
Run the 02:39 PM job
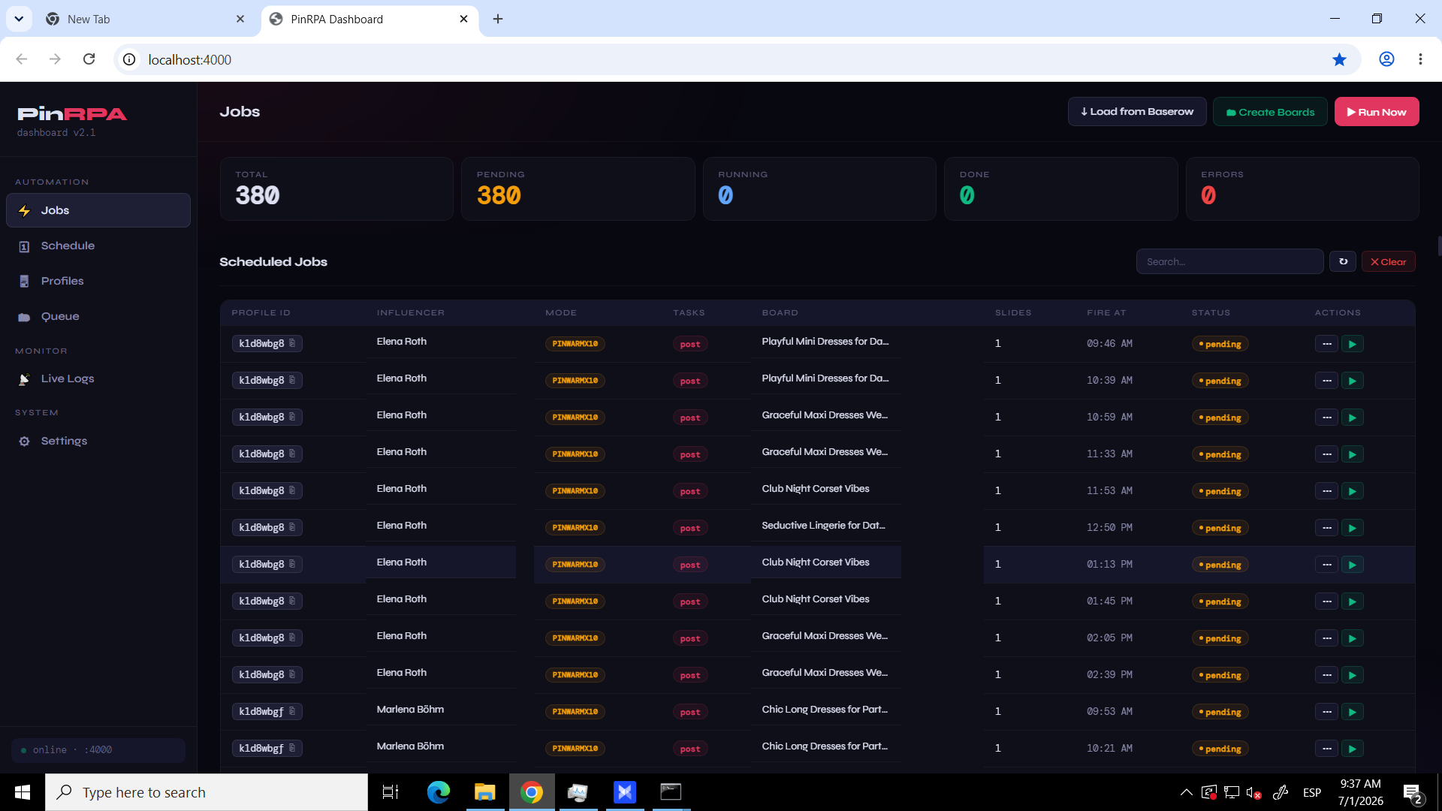pos(1352,675)
